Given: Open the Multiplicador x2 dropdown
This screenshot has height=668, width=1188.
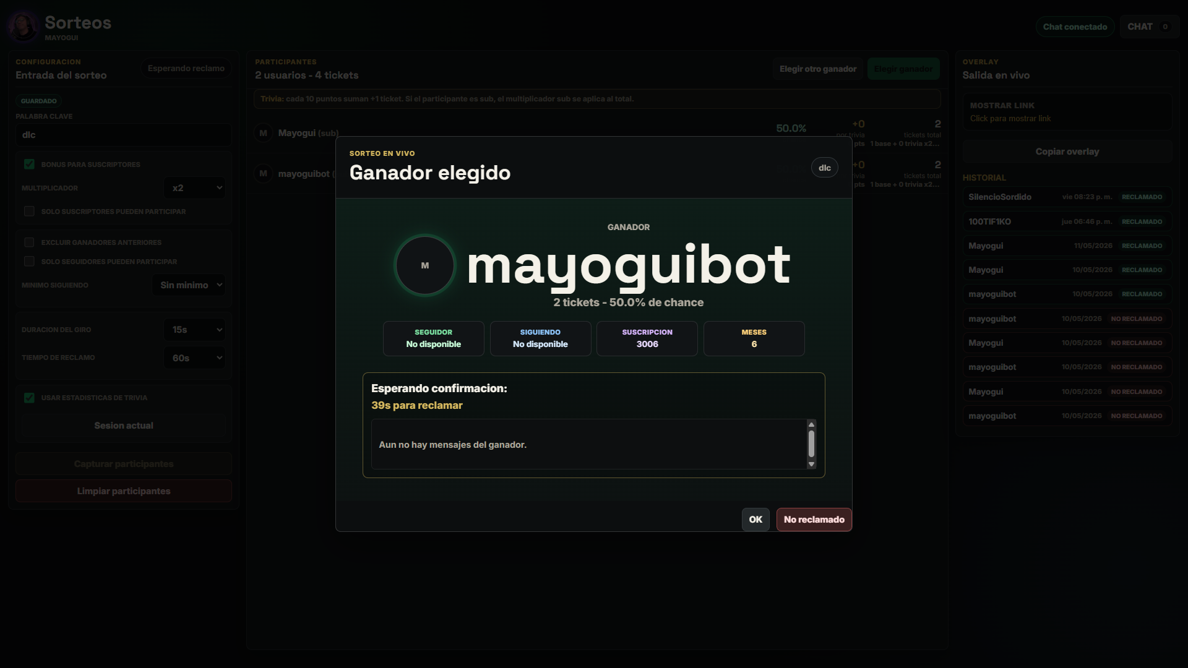Looking at the screenshot, I should pyautogui.click(x=195, y=188).
